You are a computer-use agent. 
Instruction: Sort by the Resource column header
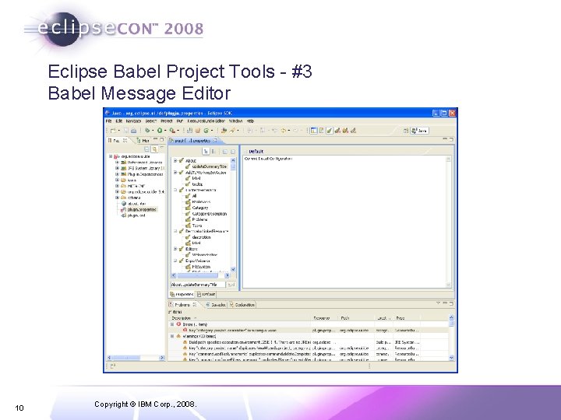324,318
